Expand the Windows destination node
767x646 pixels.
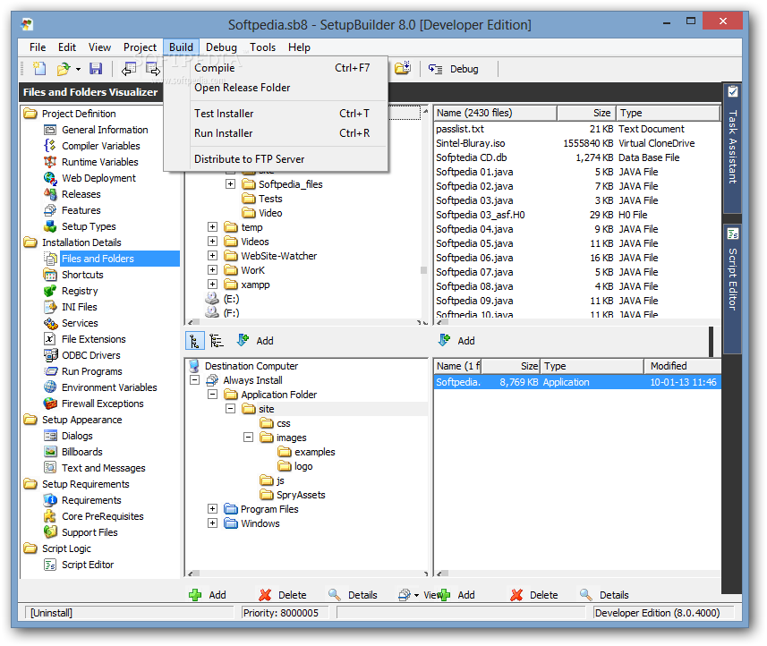(x=212, y=523)
